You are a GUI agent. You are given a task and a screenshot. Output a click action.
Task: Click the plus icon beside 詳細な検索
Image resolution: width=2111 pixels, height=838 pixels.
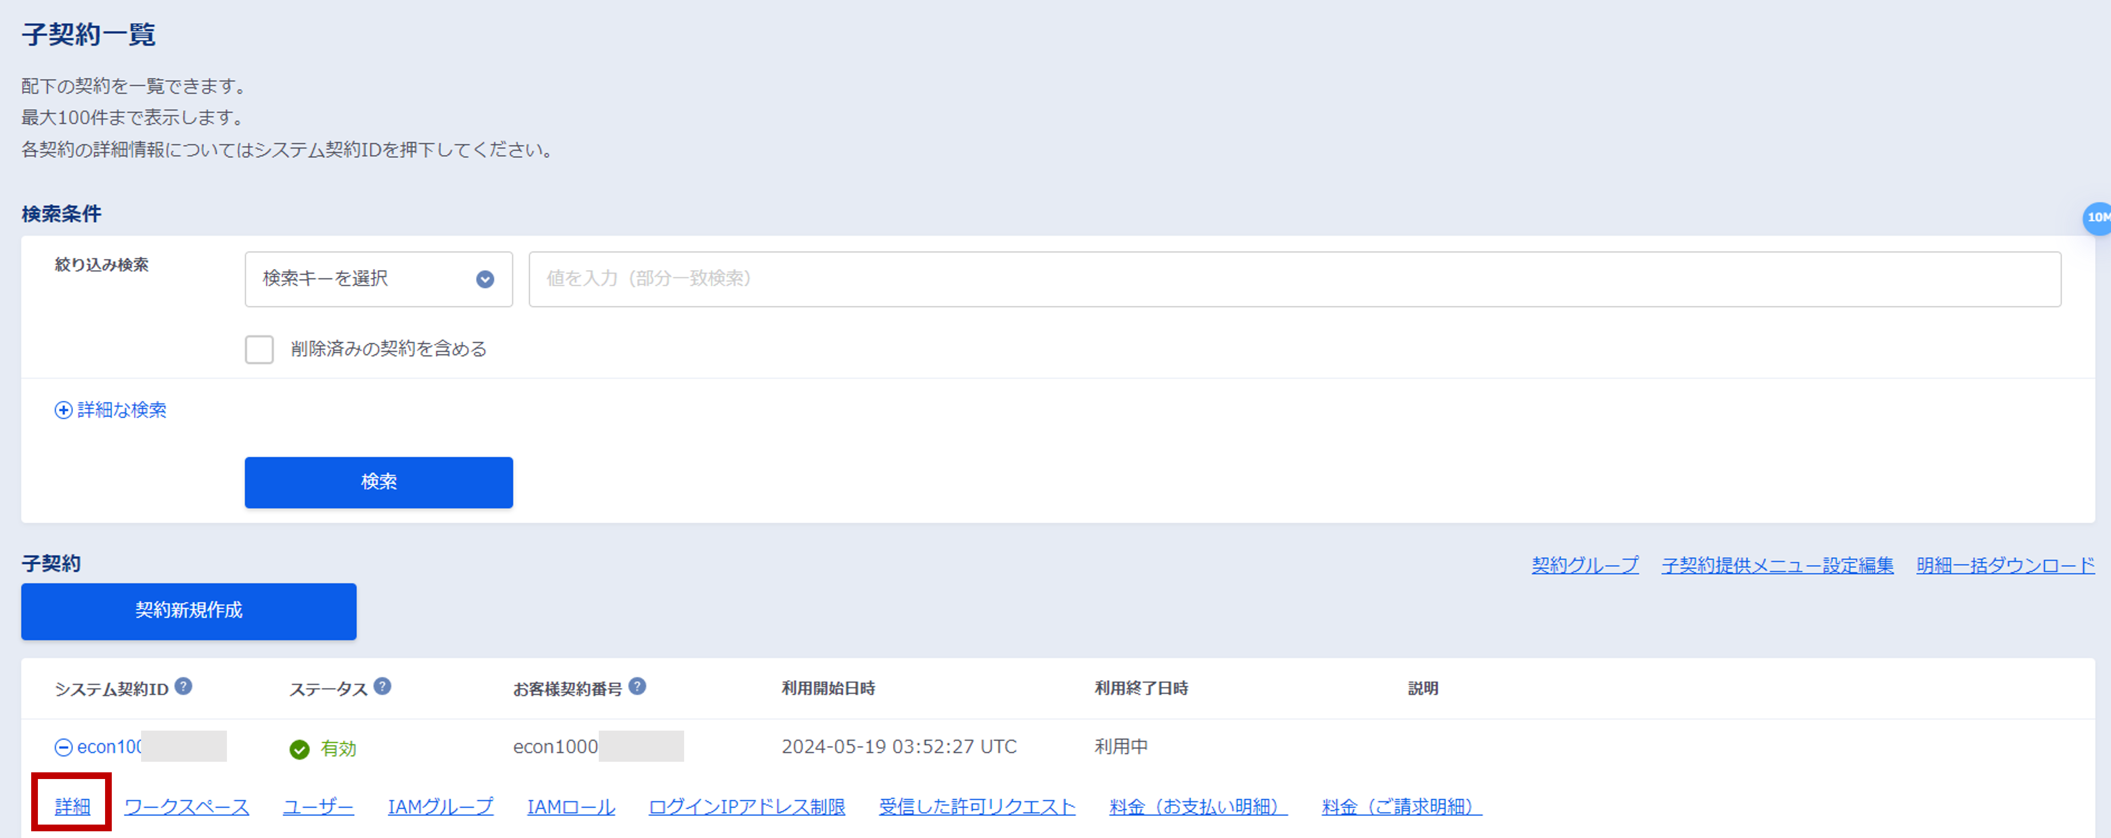63,409
